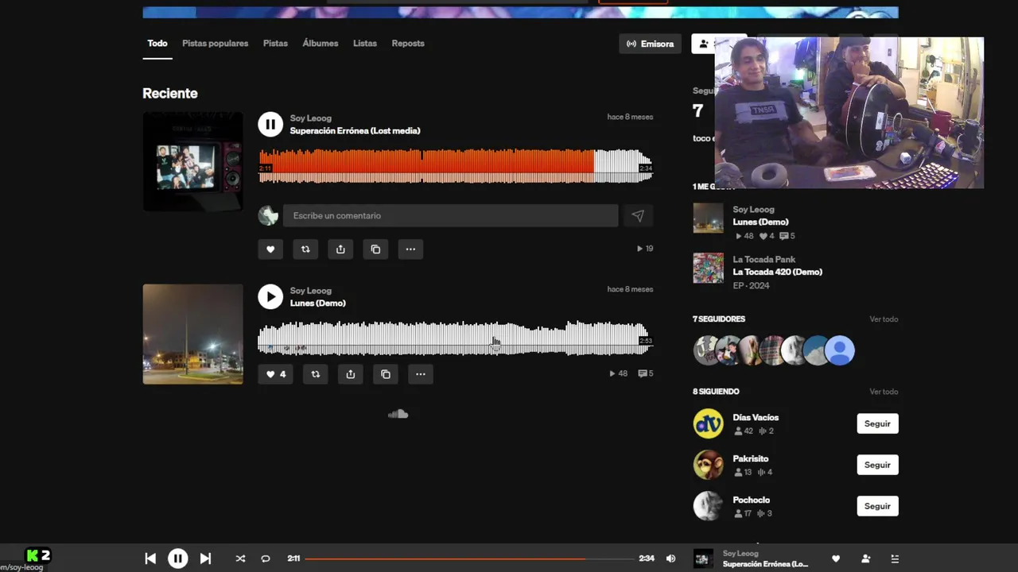Open Pochoclo avatar
This screenshot has height=572, width=1018.
[708, 506]
